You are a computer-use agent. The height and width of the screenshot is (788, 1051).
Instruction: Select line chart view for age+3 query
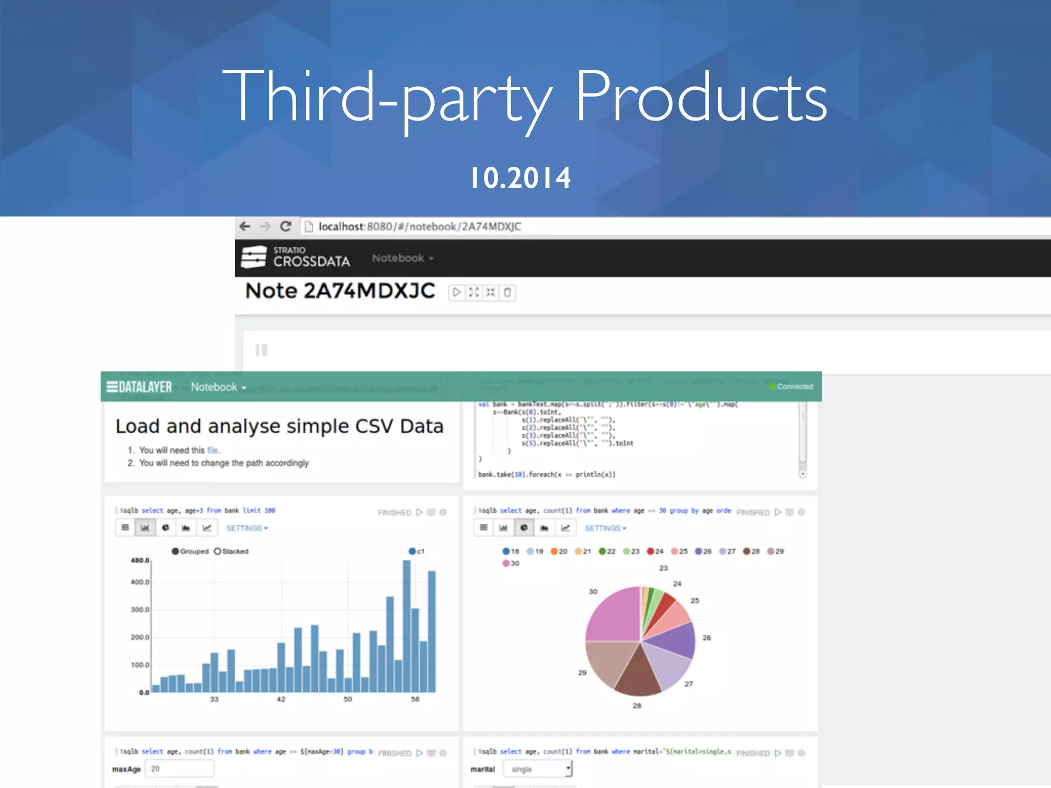(207, 527)
